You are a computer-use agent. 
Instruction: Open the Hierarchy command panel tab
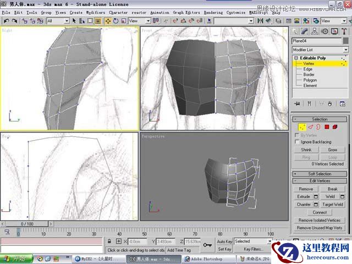coord(316,31)
